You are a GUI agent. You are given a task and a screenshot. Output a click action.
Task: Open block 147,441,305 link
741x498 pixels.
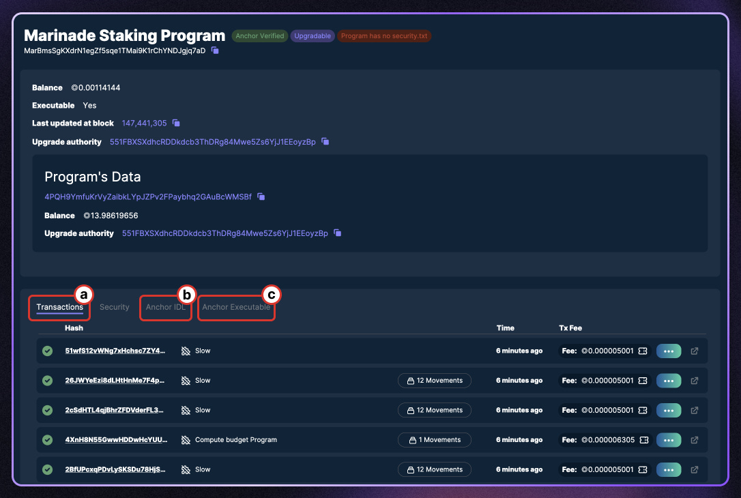144,123
